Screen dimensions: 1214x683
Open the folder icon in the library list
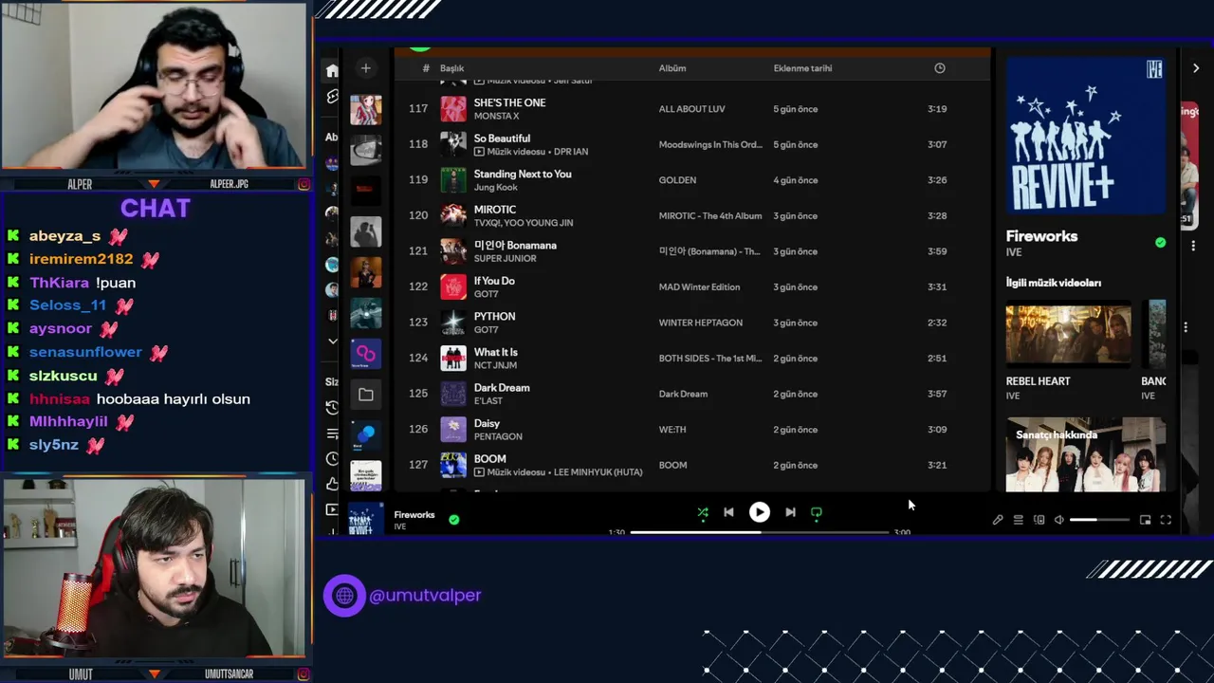tap(365, 395)
